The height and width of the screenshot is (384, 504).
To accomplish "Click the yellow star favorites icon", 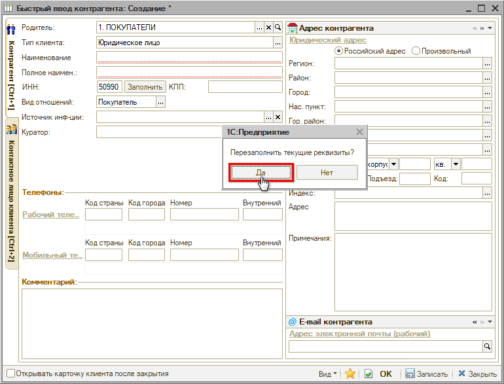I will 350,374.
